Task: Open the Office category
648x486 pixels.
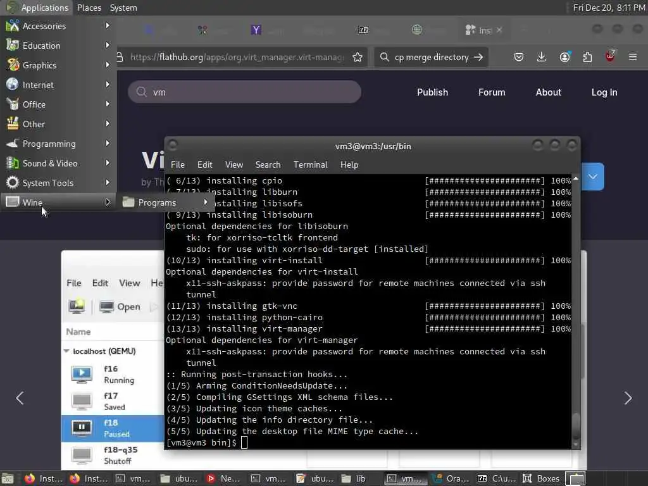Action: pos(58,104)
